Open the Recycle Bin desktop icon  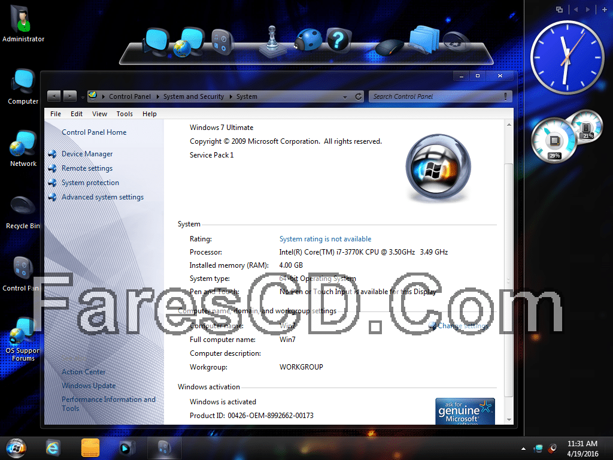click(x=23, y=211)
